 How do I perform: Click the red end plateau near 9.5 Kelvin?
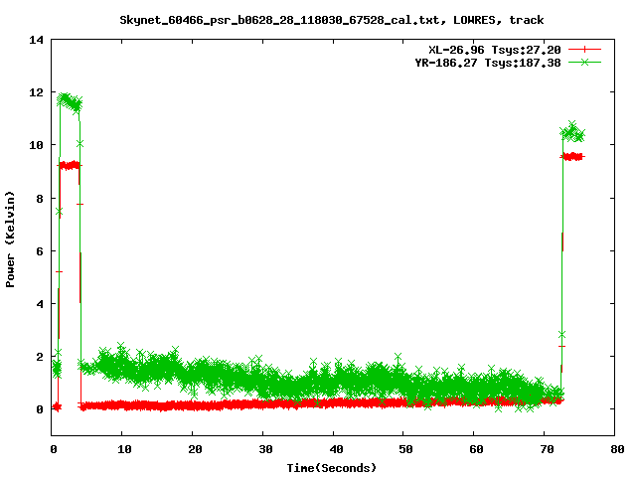(x=572, y=157)
